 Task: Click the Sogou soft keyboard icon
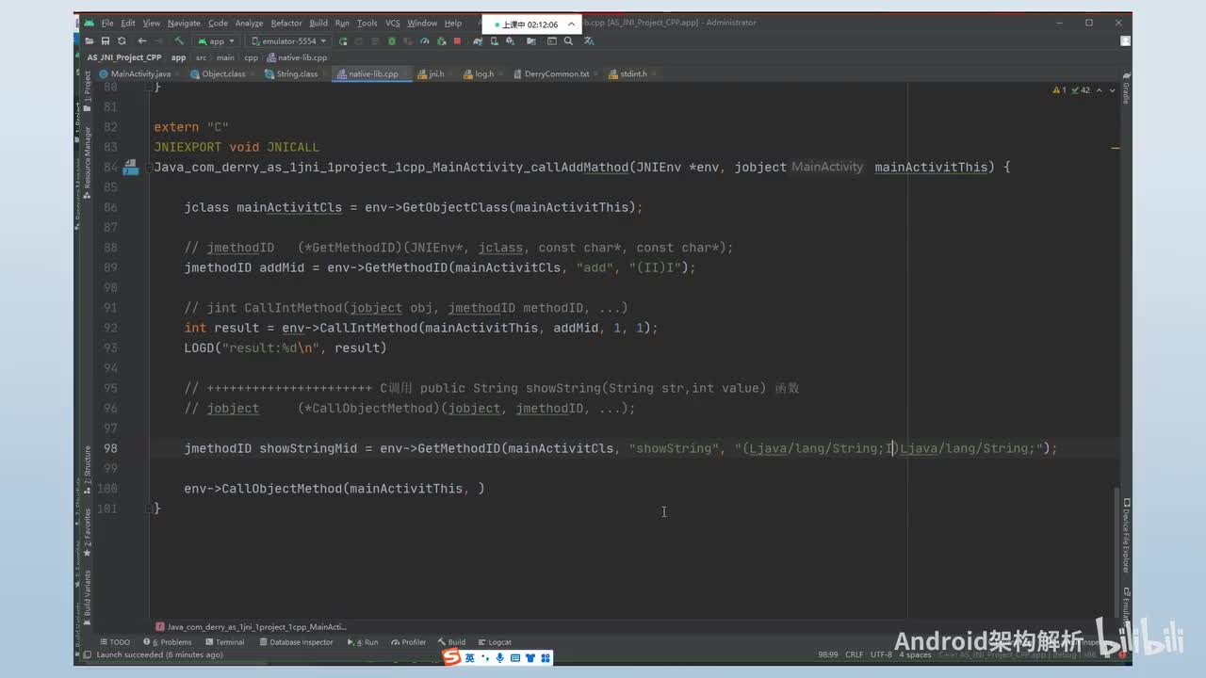tap(514, 657)
